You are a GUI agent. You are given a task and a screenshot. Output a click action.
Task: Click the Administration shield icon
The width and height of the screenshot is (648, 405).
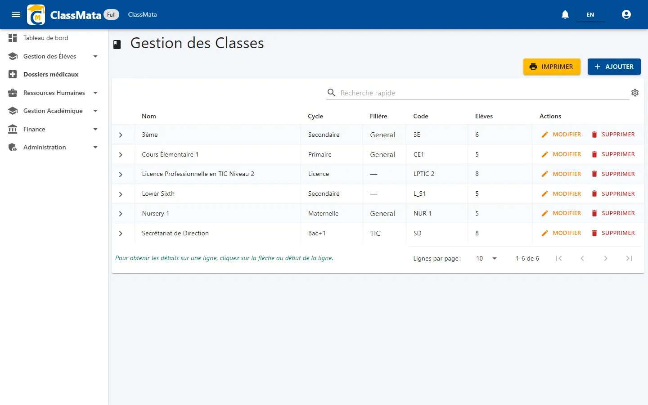coord(13,147)
